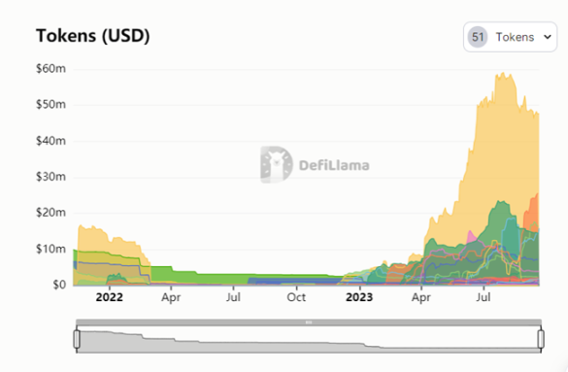Viewport: 568px width, 372px height.
Task: Open the 51 Tokens dropdown
Action: [x=510, y=37]
